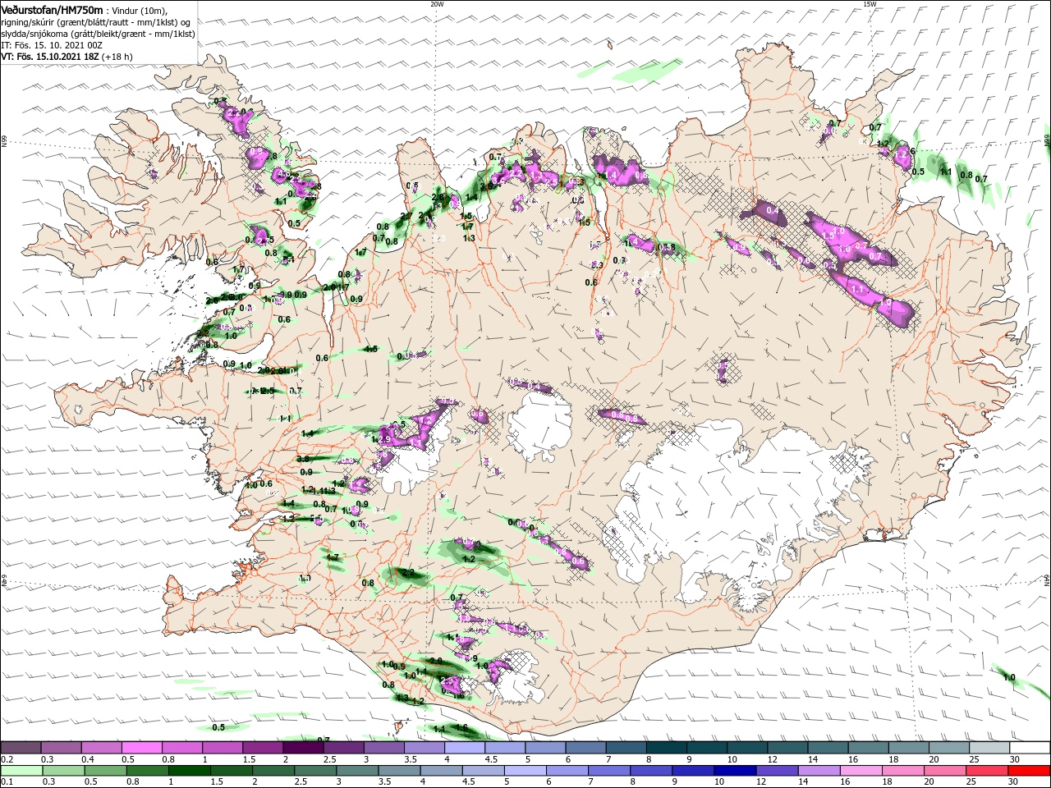Click the '3.3' precipitation value on the map
This screenshot has height=788, width=1051.
tap(597, 264)
